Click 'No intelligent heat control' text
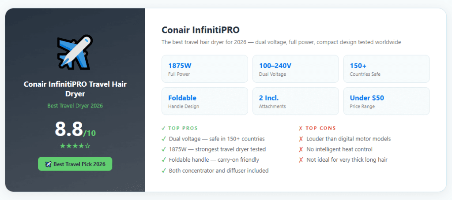The height and width of the screenshot is (200, 452). click(339, 149)
